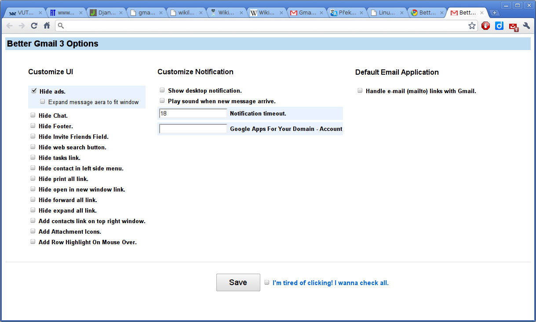Close the VUT tab

point(40,13)
